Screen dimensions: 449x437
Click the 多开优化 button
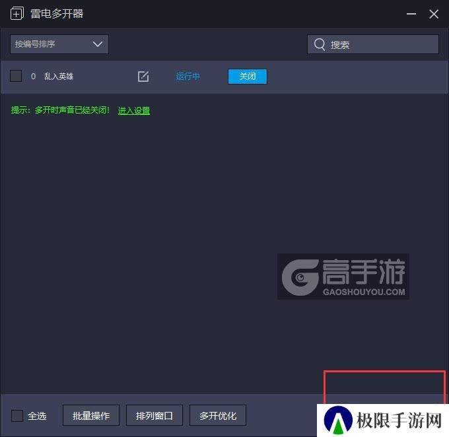tap(218, 415)
